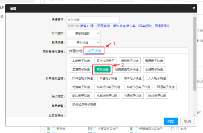
Task: Confirm with the blue 确定 button
Action: [x=171, y=121]
